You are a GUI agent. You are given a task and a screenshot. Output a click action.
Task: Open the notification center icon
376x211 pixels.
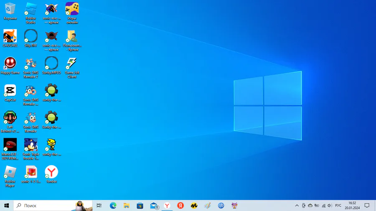(367, 206)
